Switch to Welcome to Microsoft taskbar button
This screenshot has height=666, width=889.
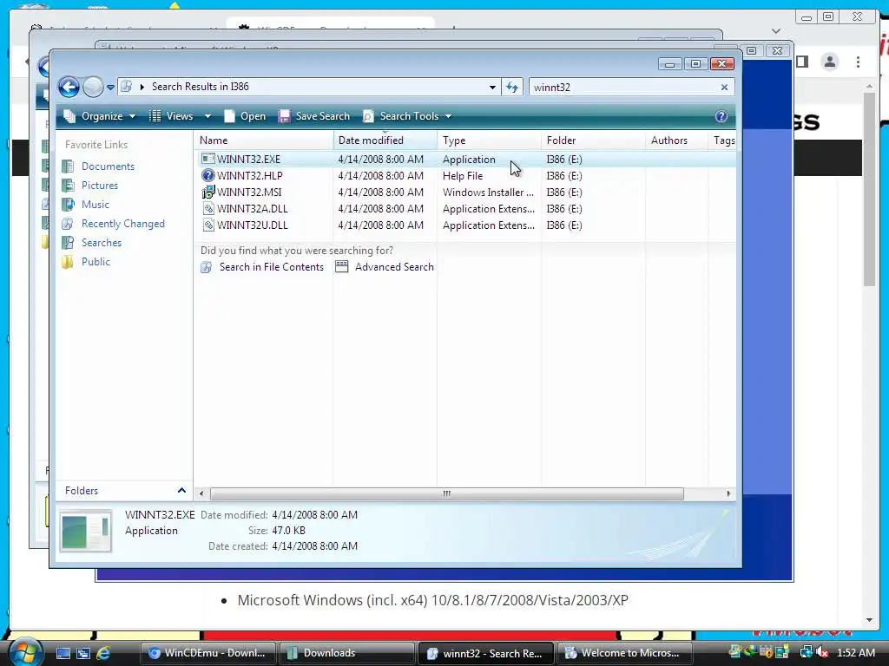pos(625,653)
